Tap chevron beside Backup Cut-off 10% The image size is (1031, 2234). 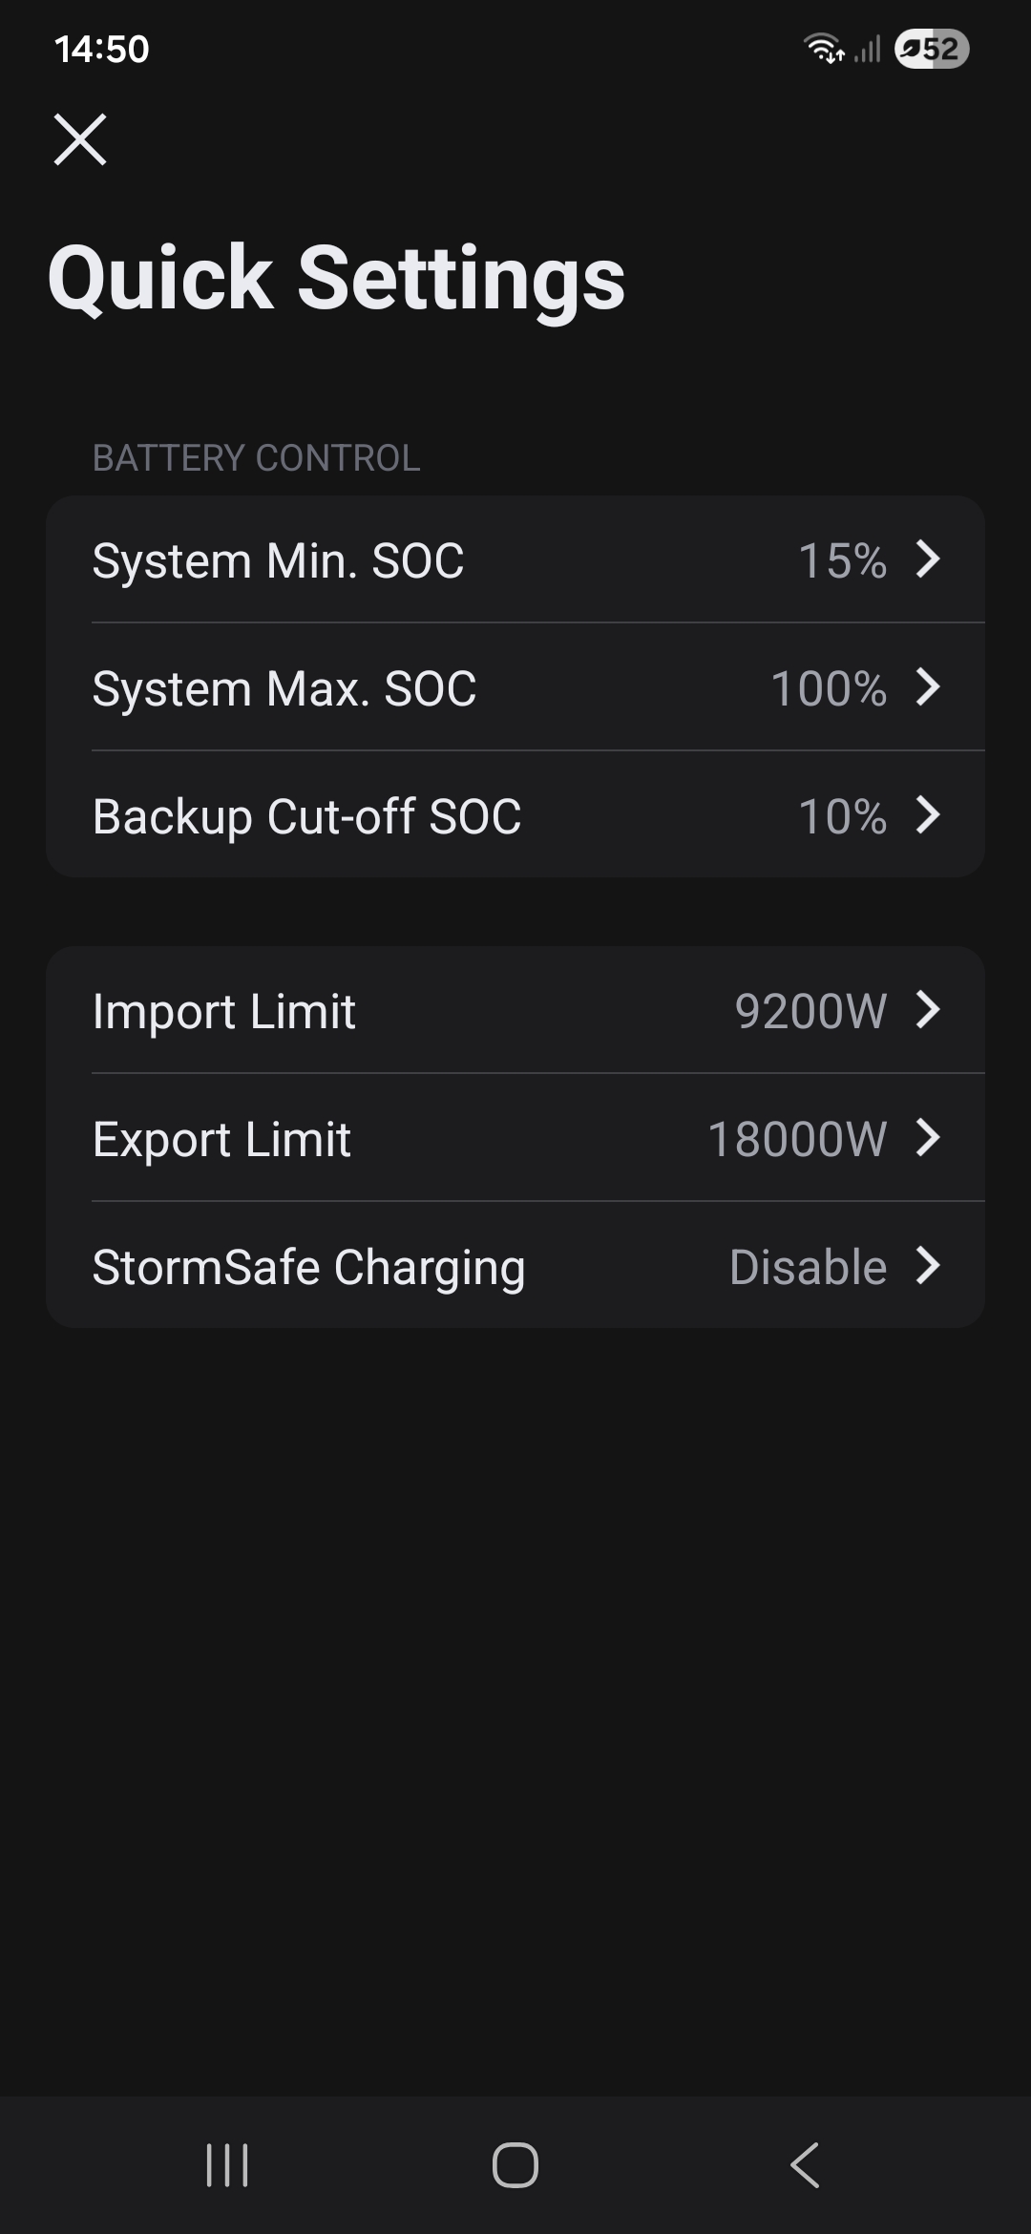[x=928, y=815]
